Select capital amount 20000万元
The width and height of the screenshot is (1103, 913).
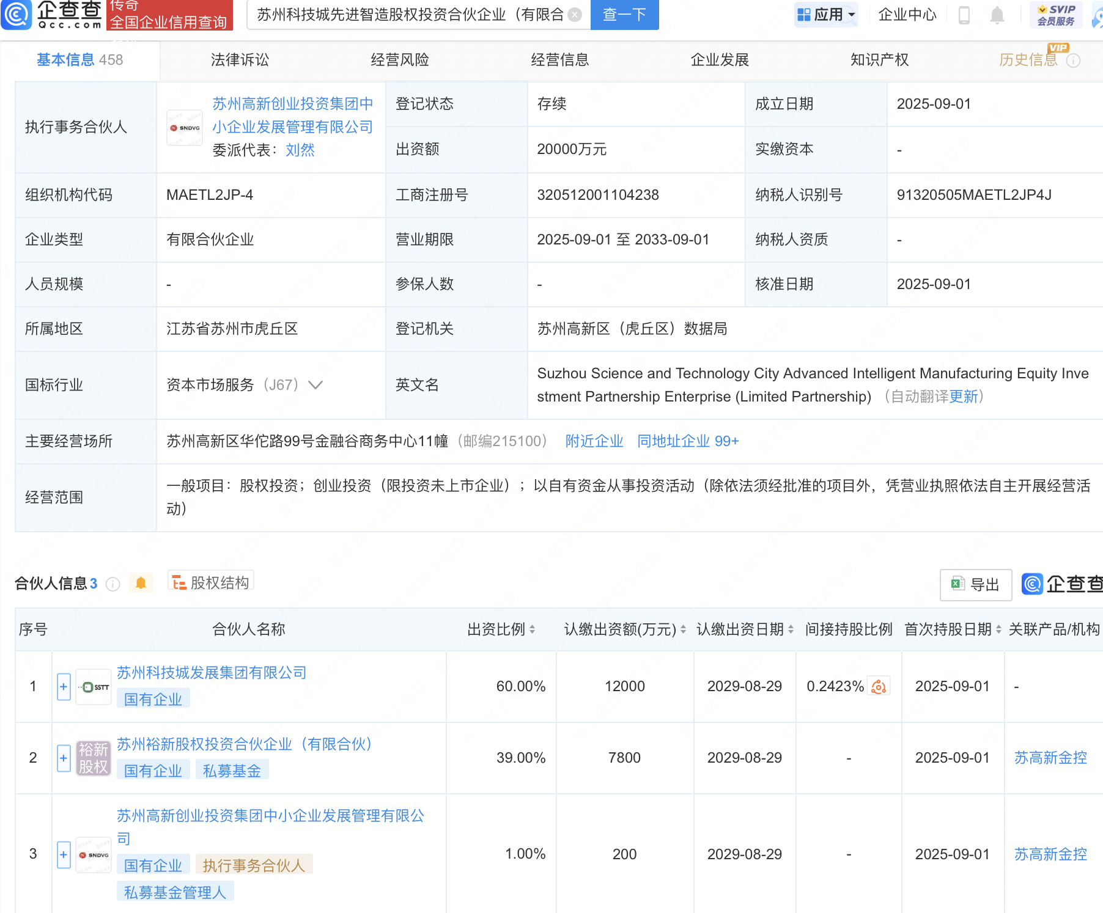tap(572, 149)
